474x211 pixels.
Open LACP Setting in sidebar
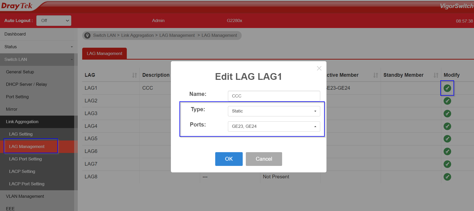22,171
